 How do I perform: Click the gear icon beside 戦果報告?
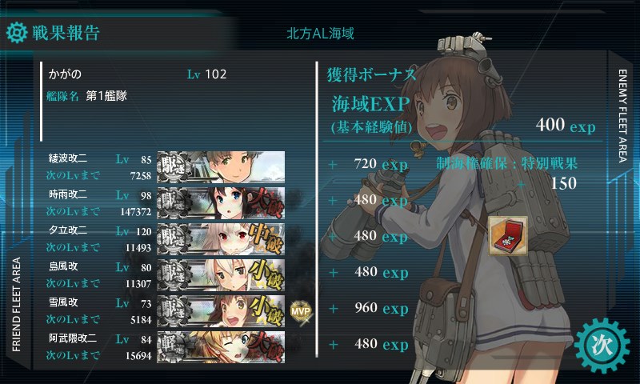point(17,33)
